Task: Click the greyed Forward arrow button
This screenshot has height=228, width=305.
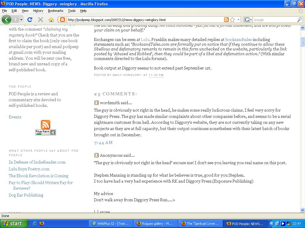Action: click(15, 20)
